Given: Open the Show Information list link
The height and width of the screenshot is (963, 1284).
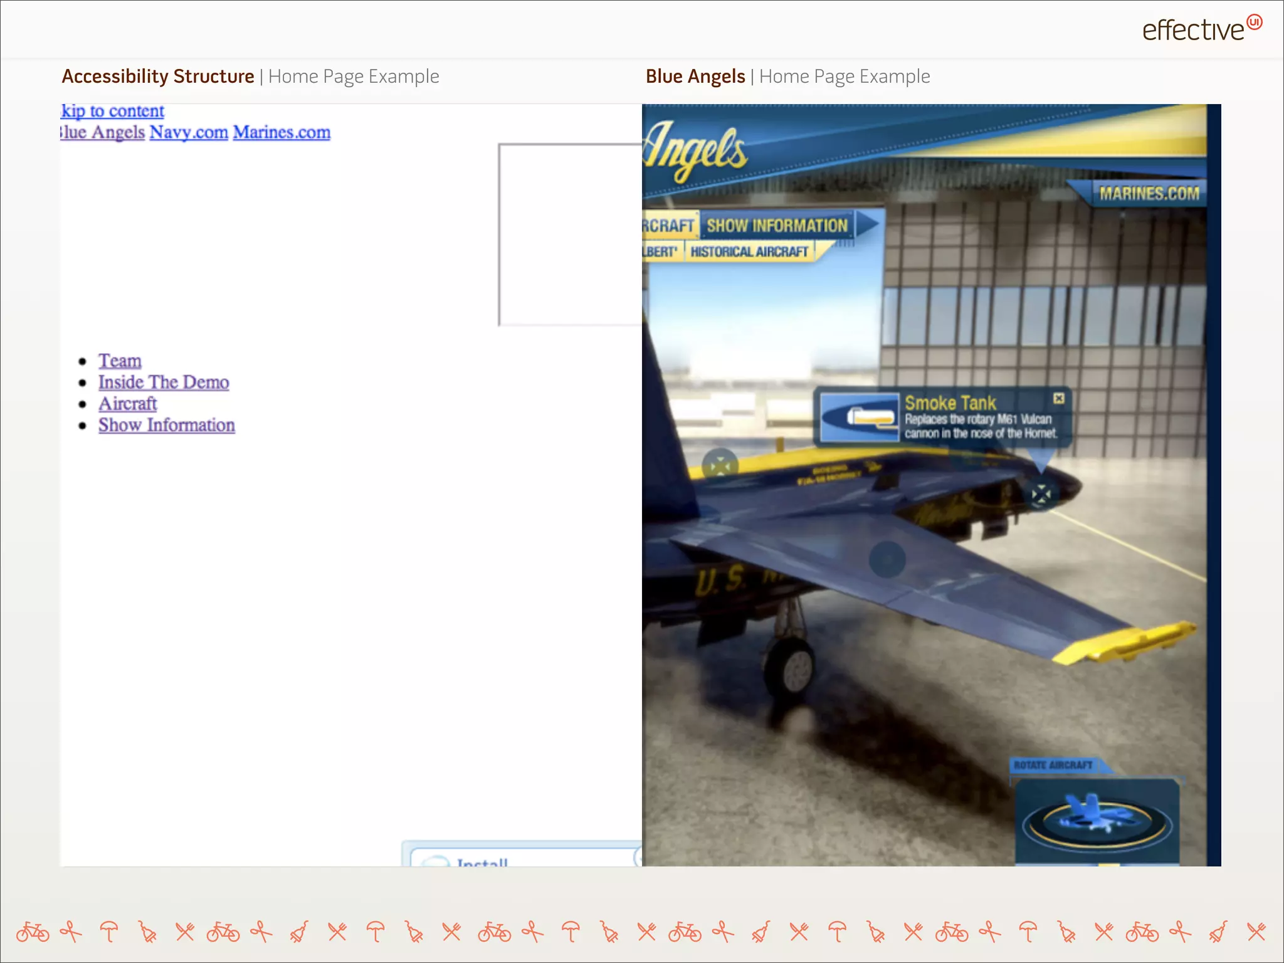Looking at the screenshot, I should click(x=167, y=424).
